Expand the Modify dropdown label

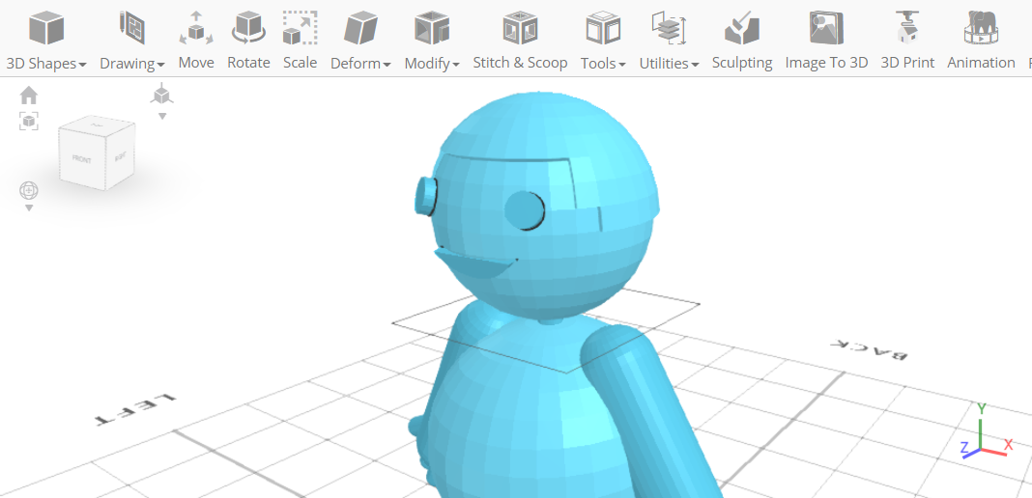point(432,63)
